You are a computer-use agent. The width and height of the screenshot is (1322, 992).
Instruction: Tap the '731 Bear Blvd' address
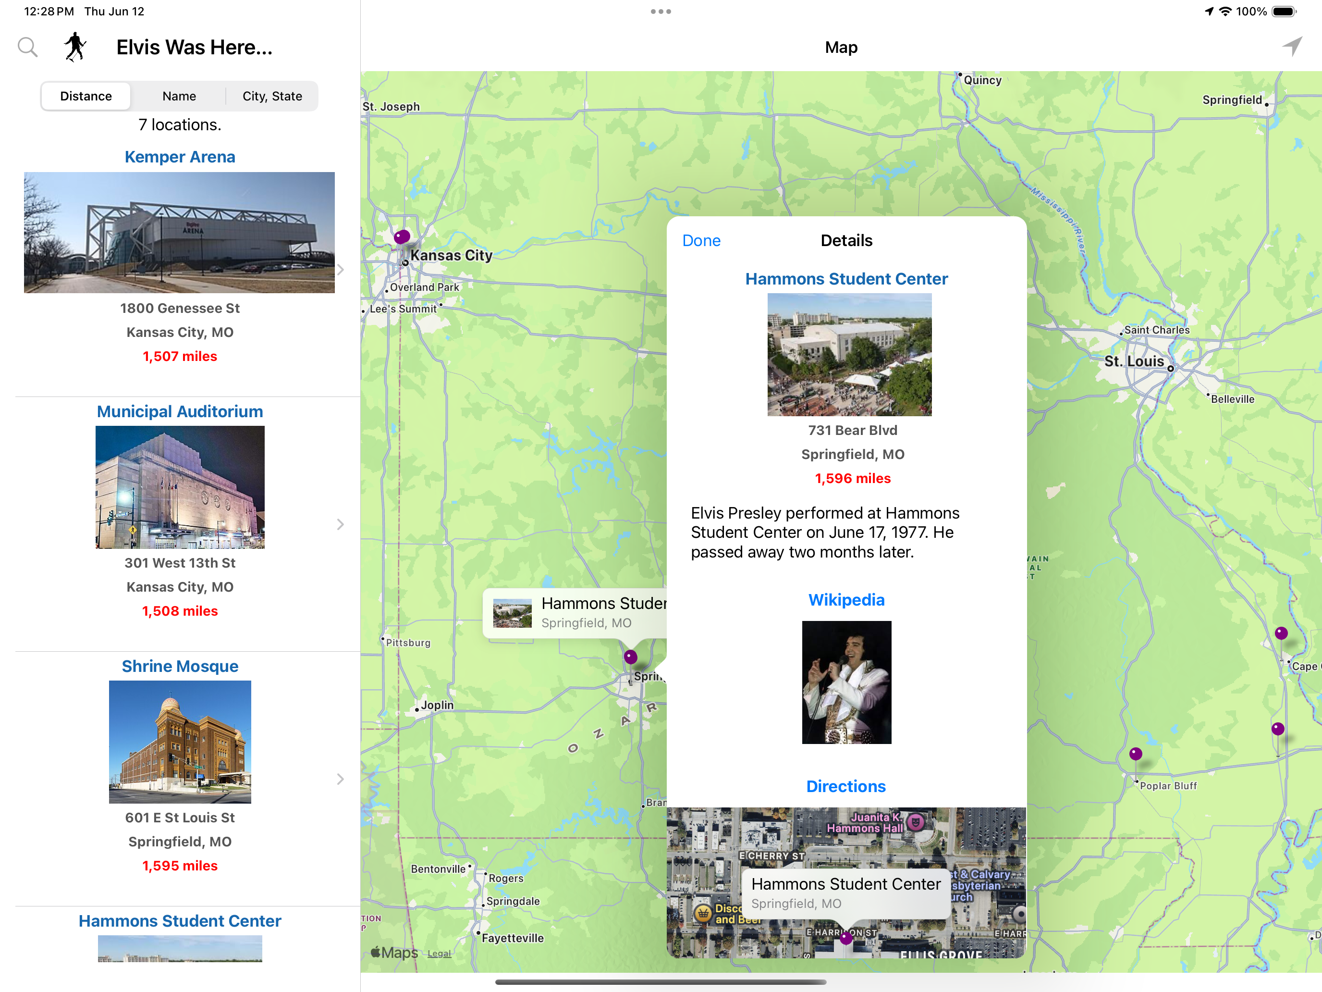coord(853,431)
